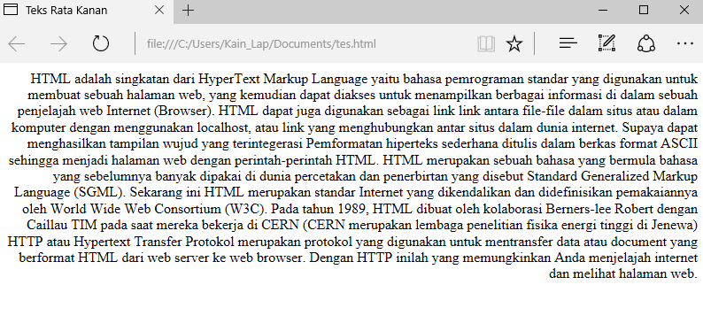This screenshot has height=331, width=703.
Task: Close the browser window
Action: (x=684, y=10)
